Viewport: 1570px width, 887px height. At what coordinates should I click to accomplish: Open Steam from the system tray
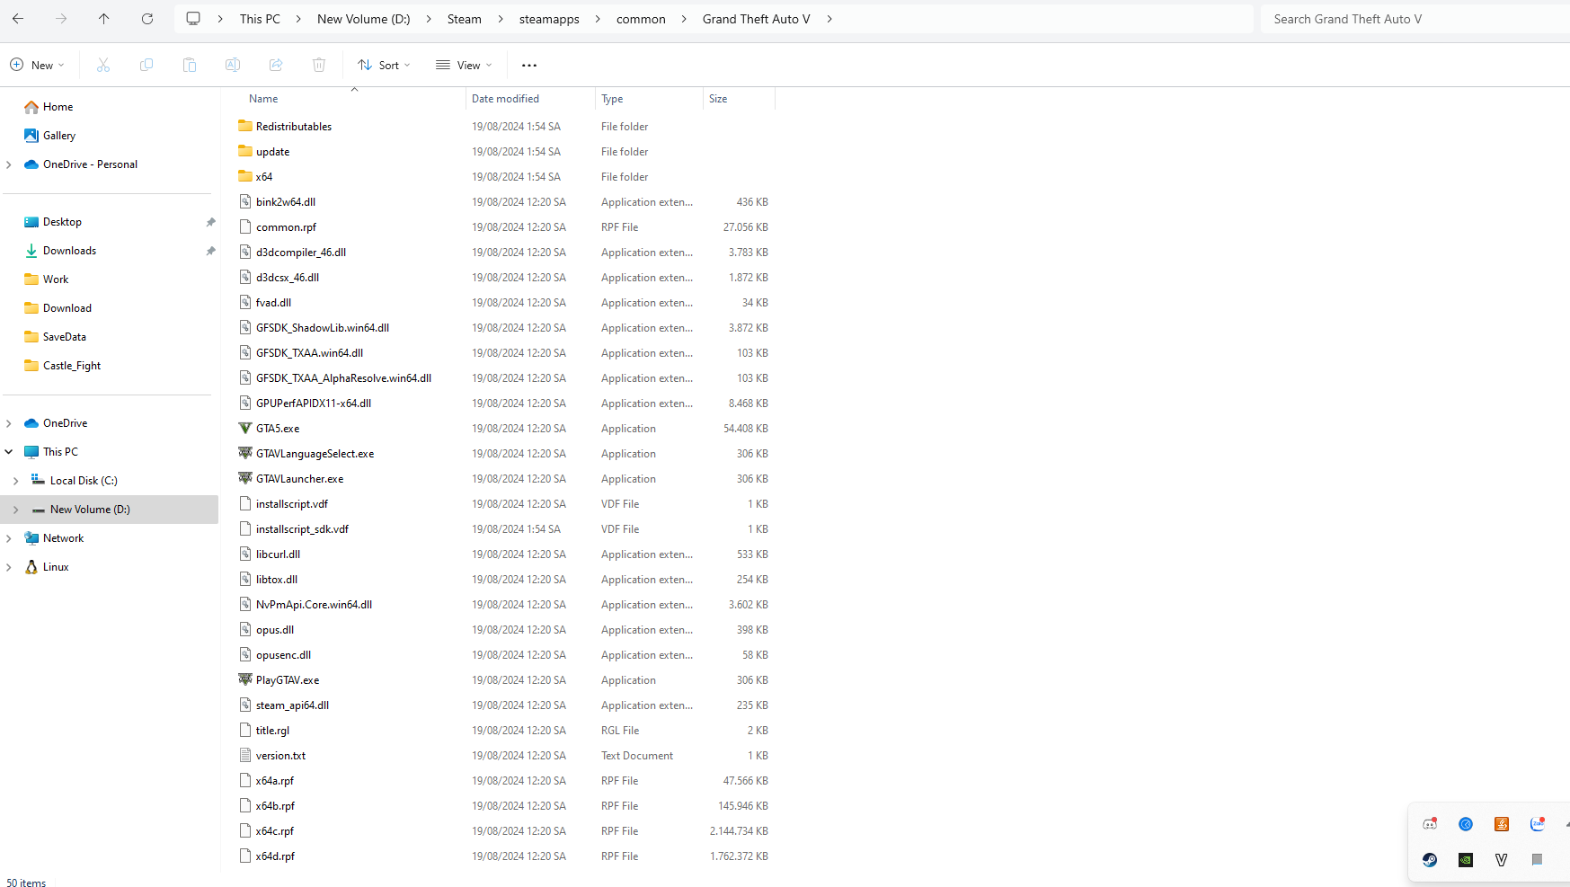point(1429,860)
